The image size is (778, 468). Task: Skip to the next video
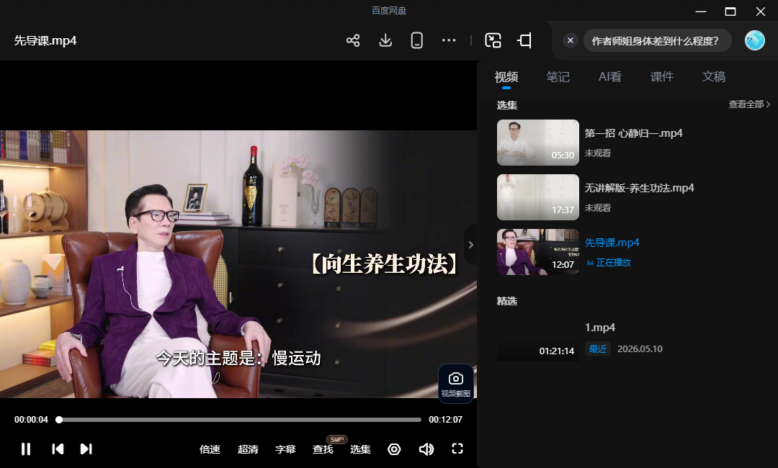[86, 449]
